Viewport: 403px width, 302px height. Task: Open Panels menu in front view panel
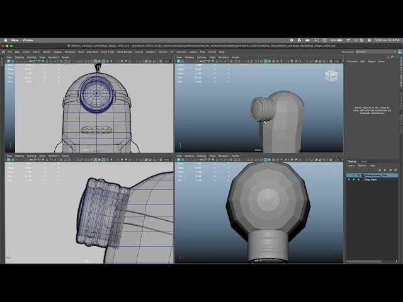65,57
